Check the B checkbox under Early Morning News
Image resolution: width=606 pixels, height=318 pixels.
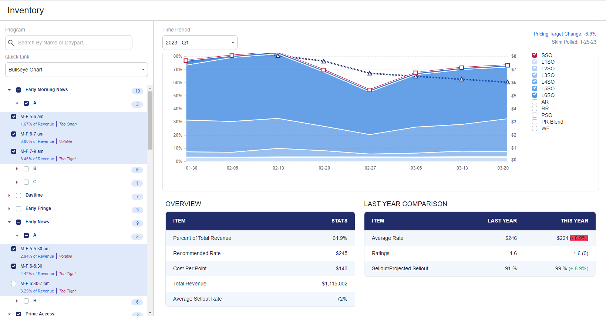[x=26, y=169]
